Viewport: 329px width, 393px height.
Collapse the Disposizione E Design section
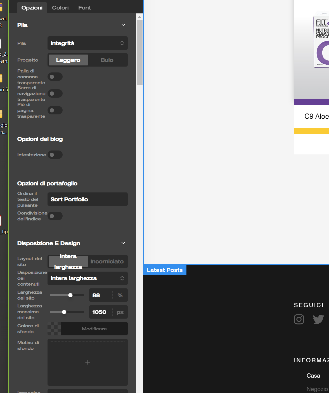tap(123, 243)
